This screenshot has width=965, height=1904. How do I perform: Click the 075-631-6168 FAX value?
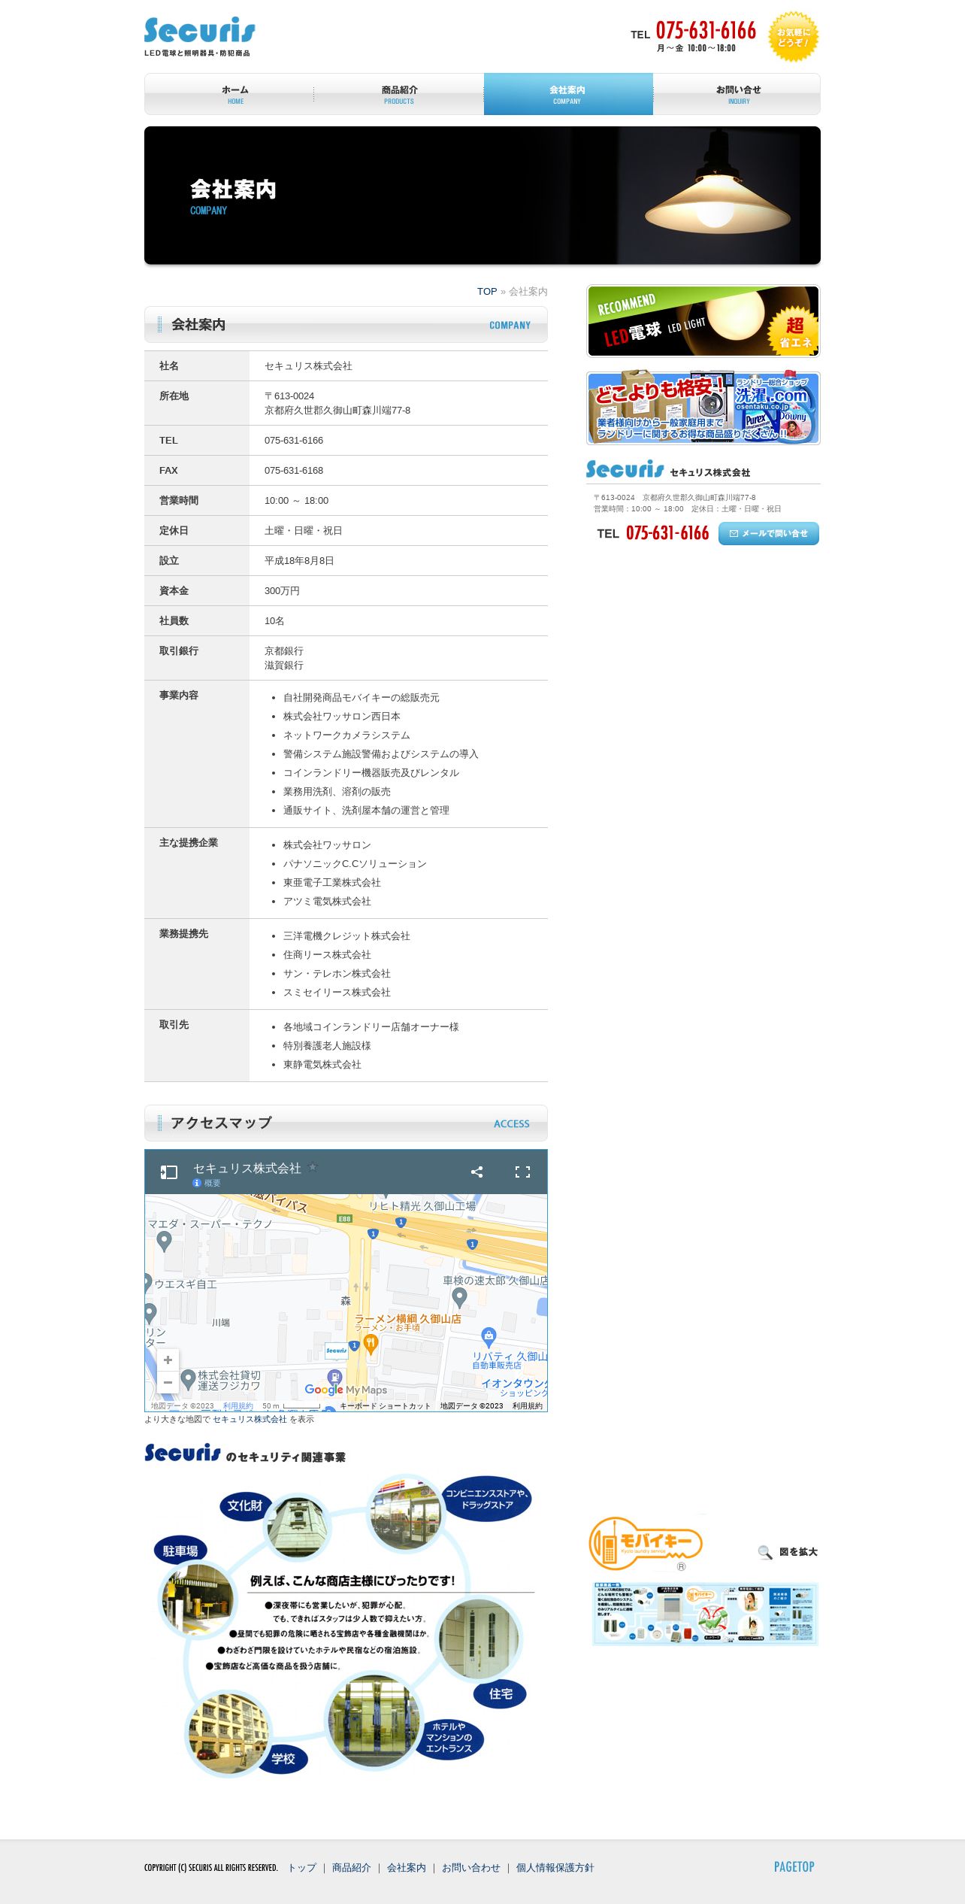click(294, 471)
